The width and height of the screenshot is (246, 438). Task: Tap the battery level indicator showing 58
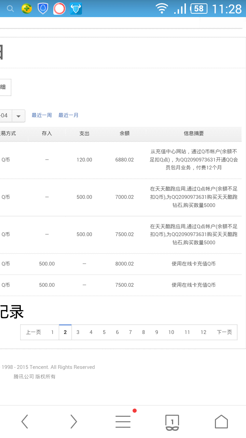(x=199, y=9)
